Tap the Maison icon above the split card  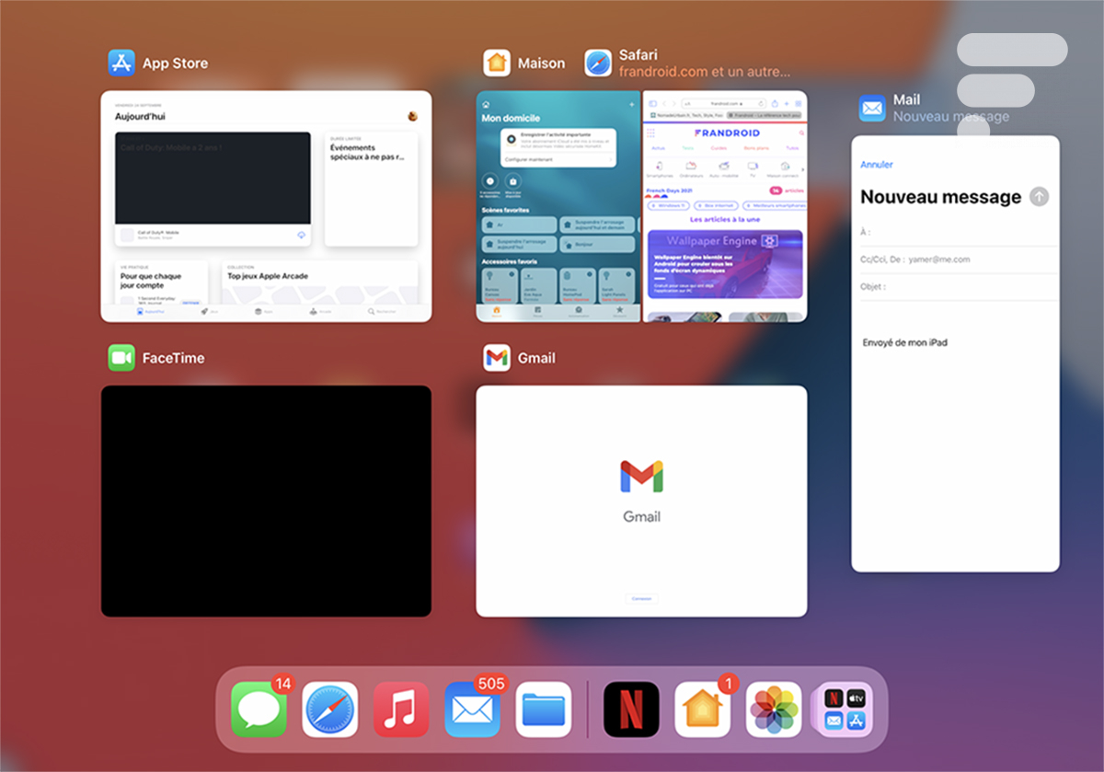point(497,63)
